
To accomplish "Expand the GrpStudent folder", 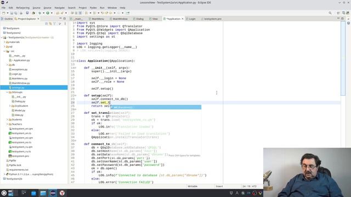I will 10,106.
